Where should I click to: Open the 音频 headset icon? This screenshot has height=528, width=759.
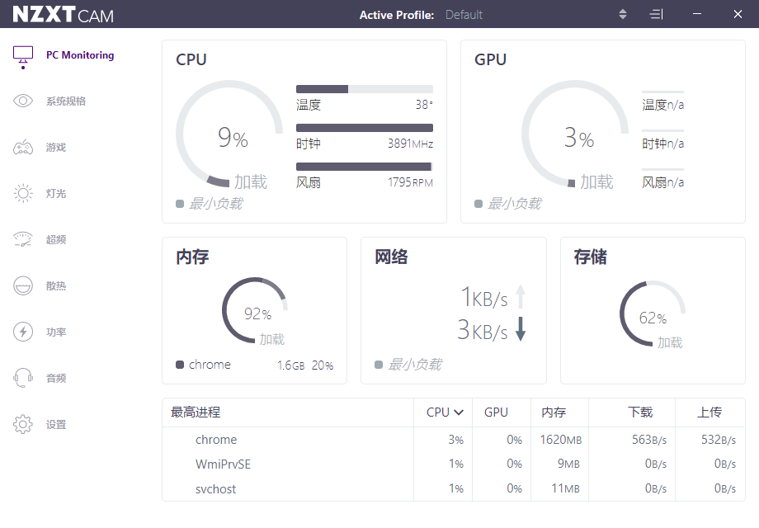click(23, 379)
